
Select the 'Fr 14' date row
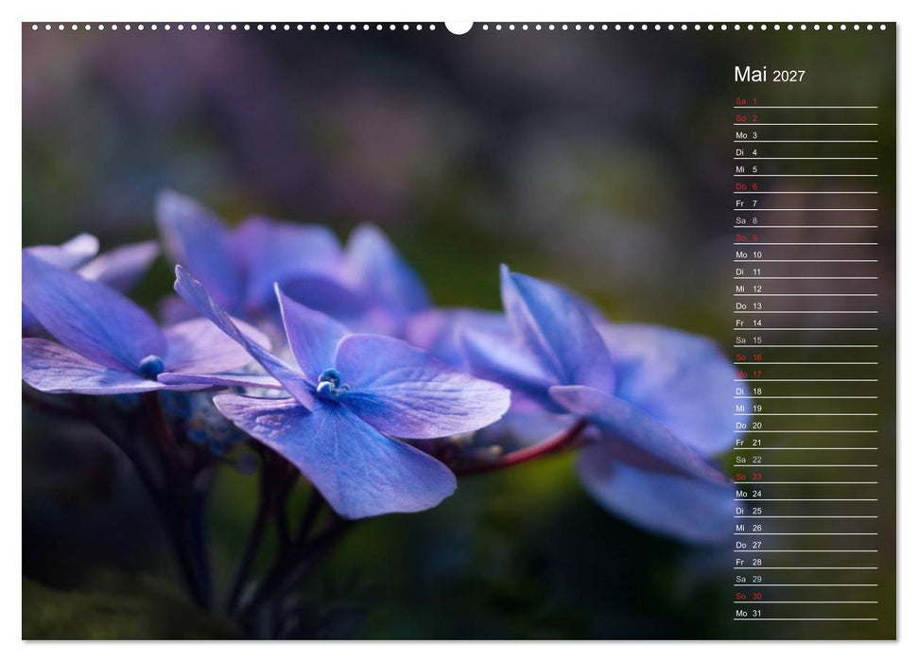coord(805,322)
